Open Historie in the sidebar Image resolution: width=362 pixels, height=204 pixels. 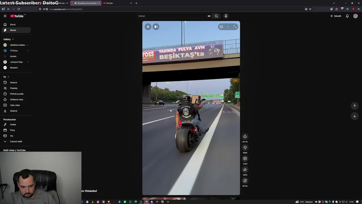point(16,82)
